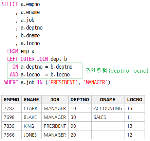Viewport: 150px width, 141px height.
Task: Click locno value 13 in CLARK row
Action: 135,108
